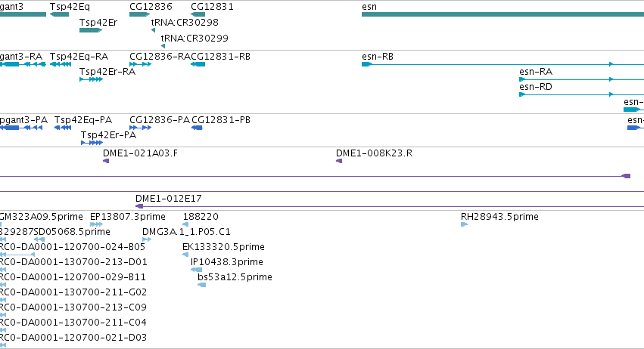Select the RC0-DA0001-130700-213-C09 label
This screenshot has height=349, width=644.
click(x=73, y=307)
